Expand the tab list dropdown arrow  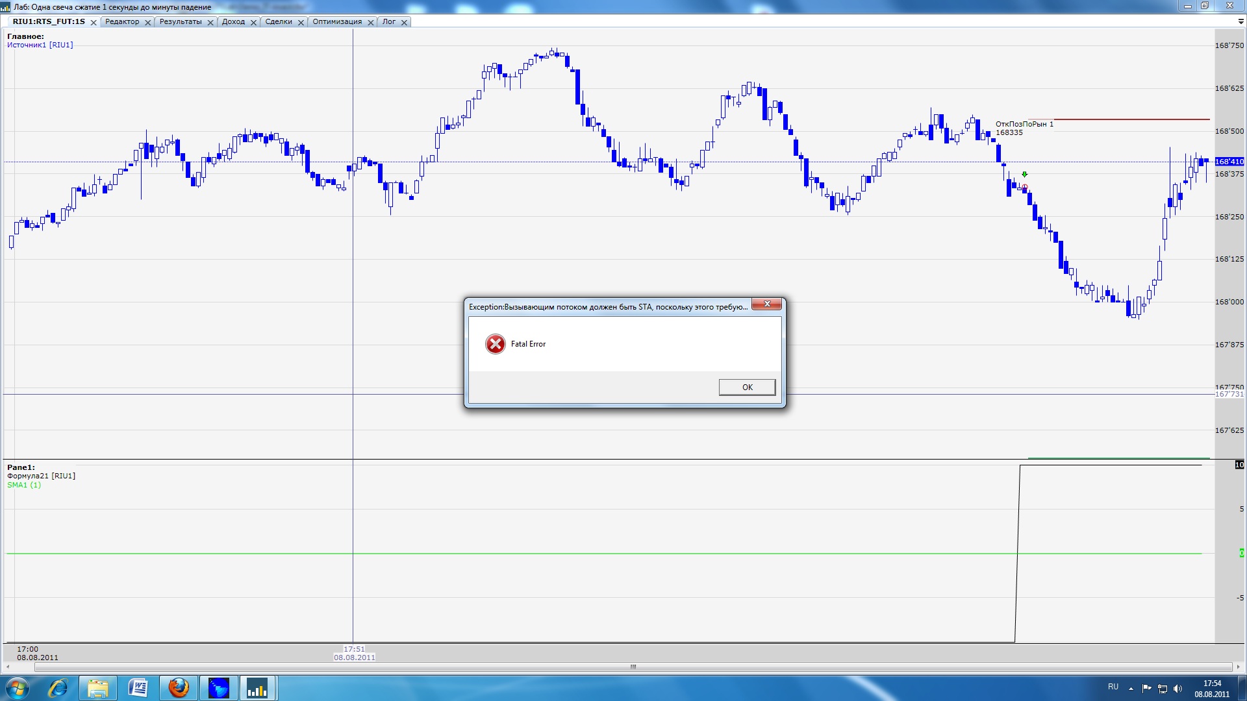(1241, 21)
